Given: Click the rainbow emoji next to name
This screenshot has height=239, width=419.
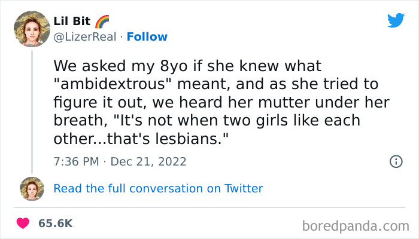Looking at the screenshot, I should pyautogui.click(x=102, y=22).
